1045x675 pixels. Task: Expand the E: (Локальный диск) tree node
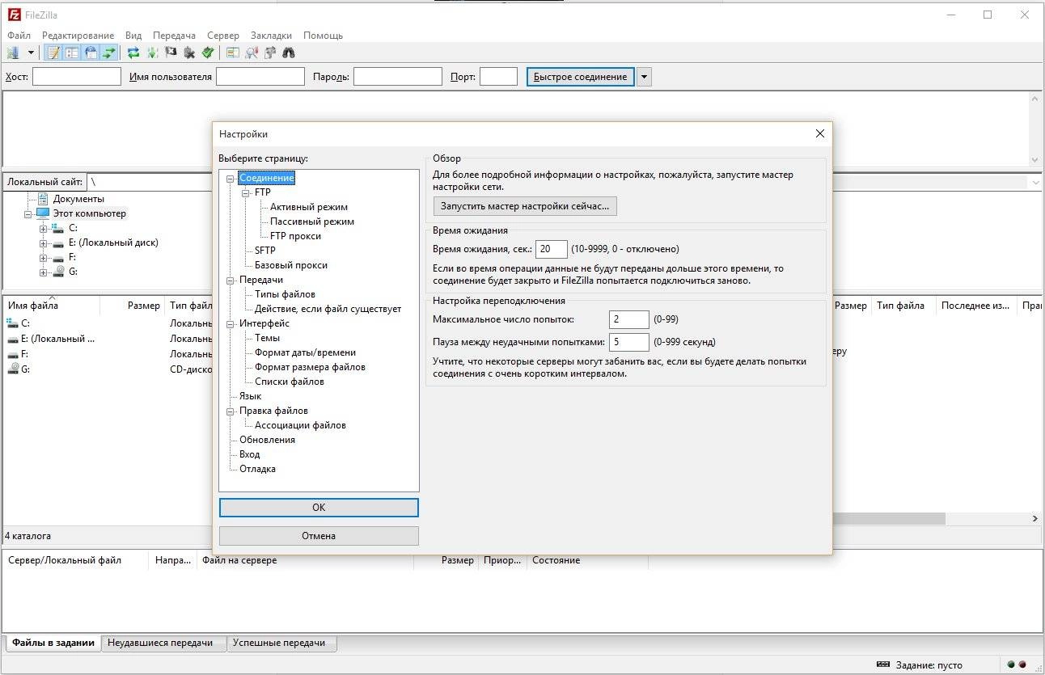(43, 243)
